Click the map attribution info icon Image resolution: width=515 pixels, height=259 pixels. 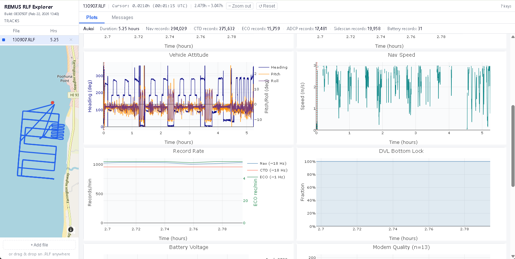pyautogui.click(x=71, y=230)
